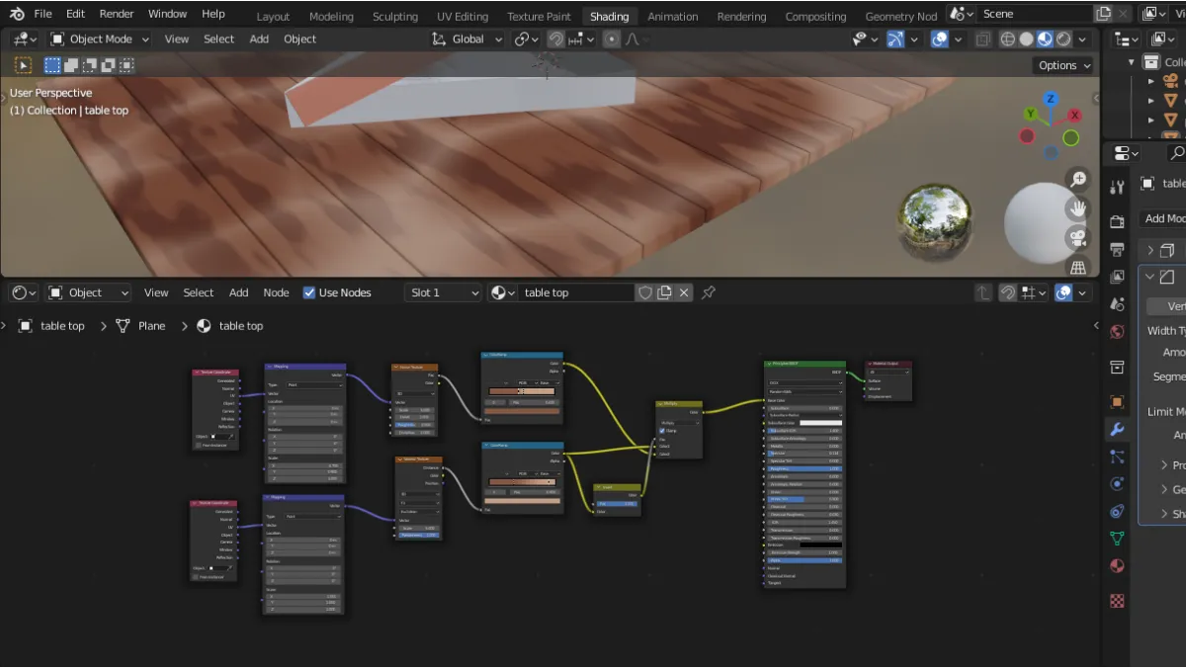Toggle snapping magnet in viewport header
The image size is (1186, 668).
point(556,39)
